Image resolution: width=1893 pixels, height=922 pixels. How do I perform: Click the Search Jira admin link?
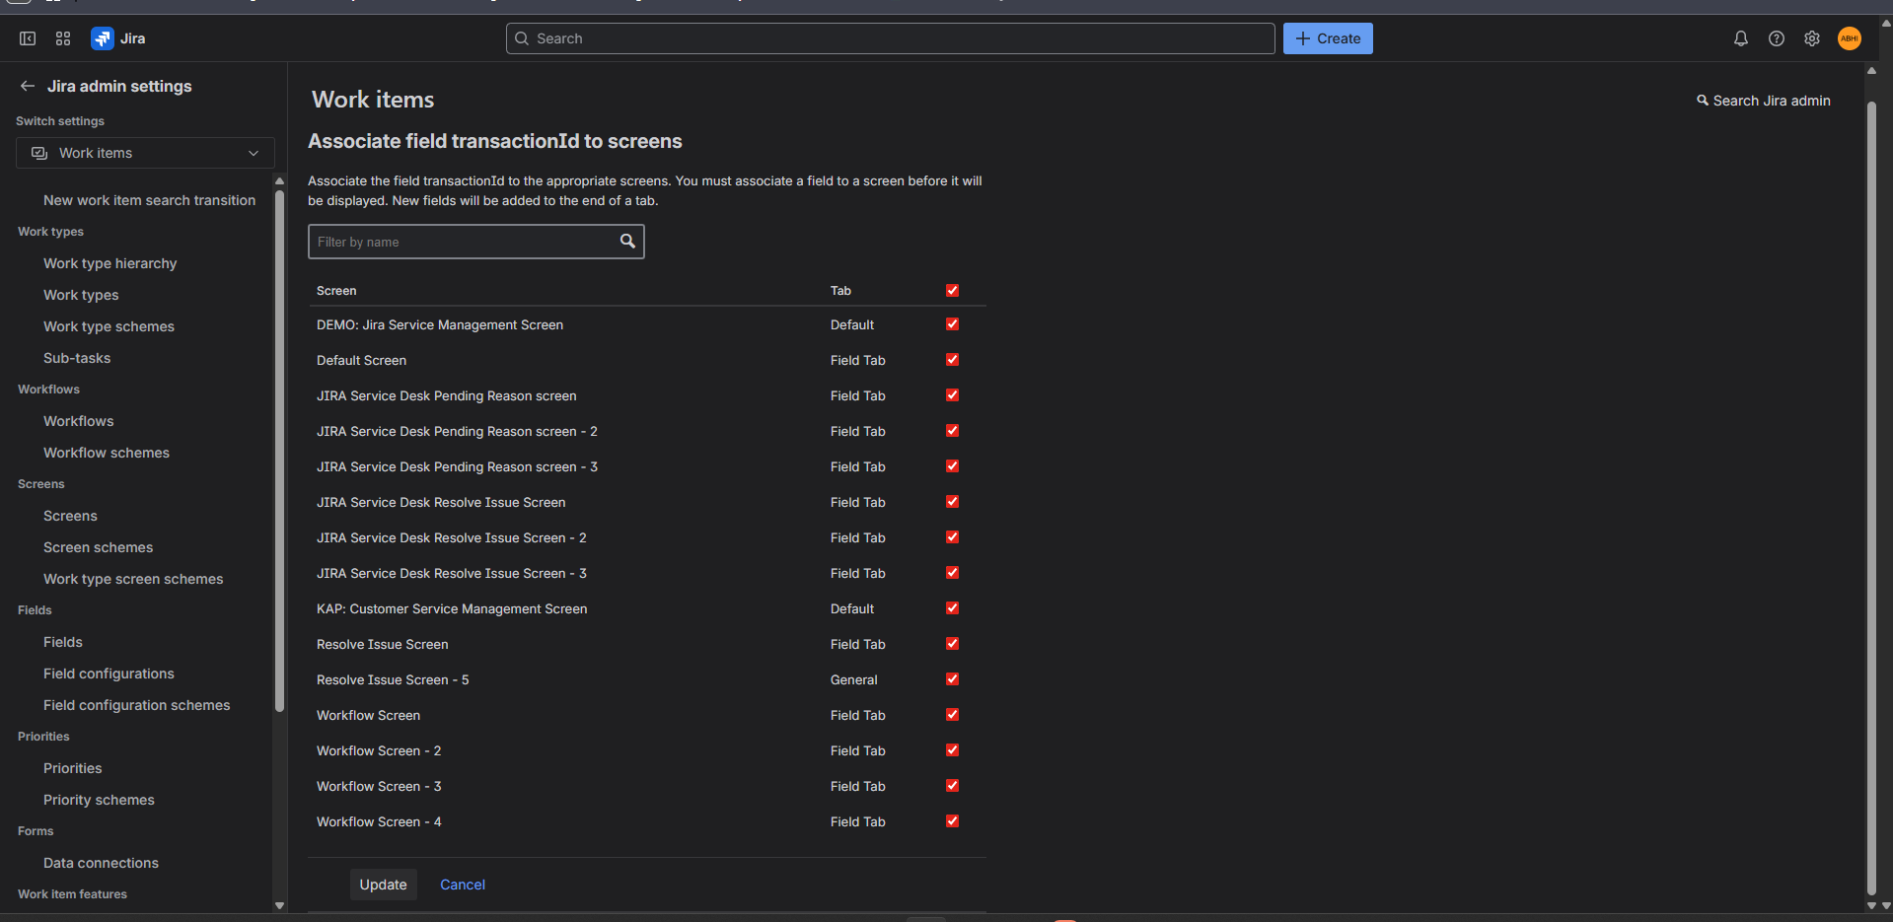pyautogui.click(x=1763, y=101)
